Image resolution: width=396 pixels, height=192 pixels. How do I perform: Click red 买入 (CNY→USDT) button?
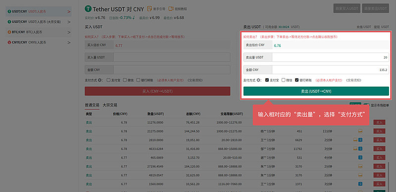[x=157, y=91]
